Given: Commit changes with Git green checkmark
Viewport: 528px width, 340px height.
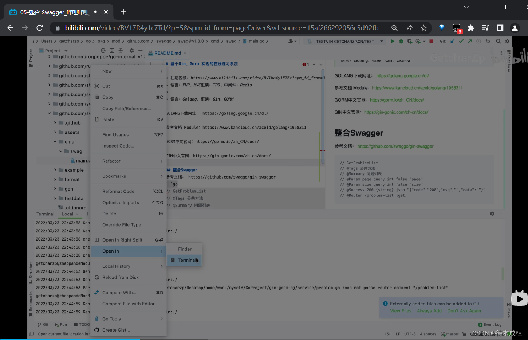Looking at the screenshot, I should tap(461, 41).
